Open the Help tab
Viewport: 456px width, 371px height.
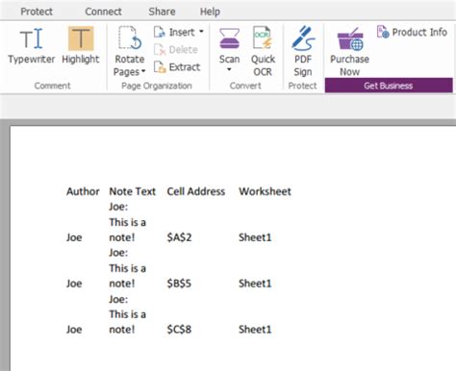pos(210,12)
